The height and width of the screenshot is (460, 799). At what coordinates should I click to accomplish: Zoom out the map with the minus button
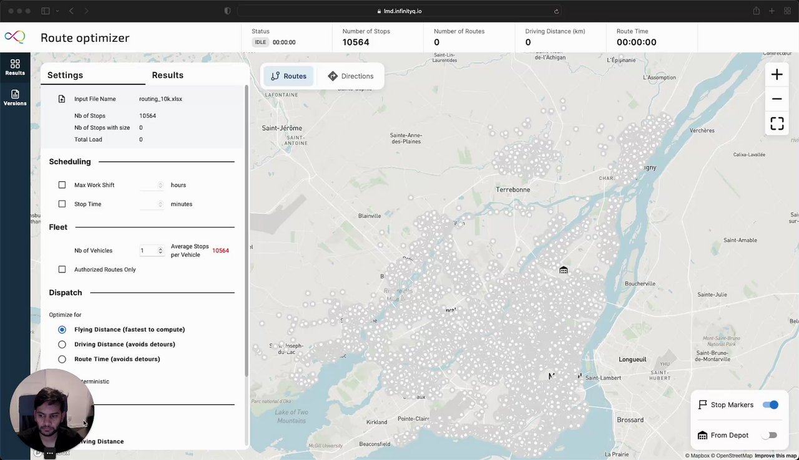[x=777, y=99]
